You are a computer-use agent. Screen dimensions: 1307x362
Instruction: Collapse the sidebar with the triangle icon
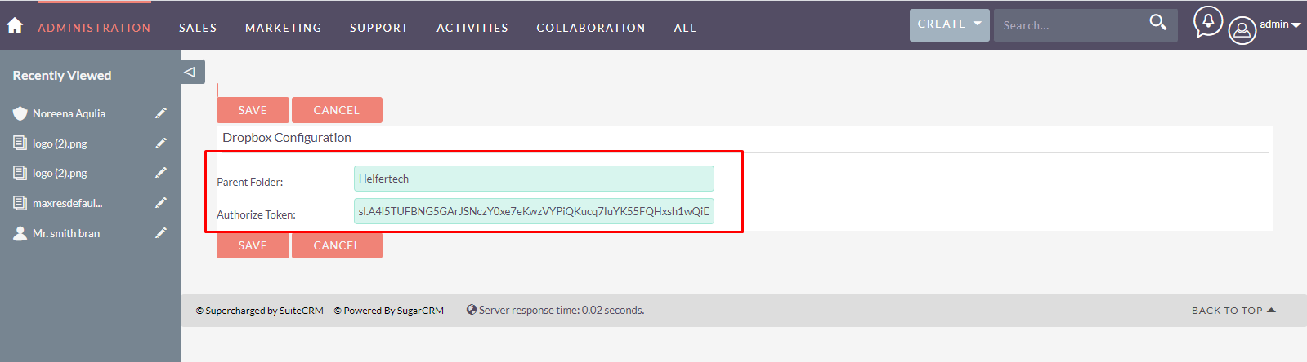(x=190, y=72)
